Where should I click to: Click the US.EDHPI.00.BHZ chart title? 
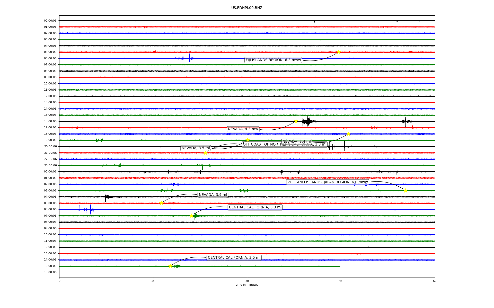[x=246, y=8]
